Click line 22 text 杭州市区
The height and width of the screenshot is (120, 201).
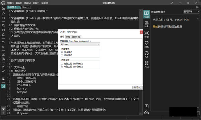pyautogui.click(x=22, y=106)
